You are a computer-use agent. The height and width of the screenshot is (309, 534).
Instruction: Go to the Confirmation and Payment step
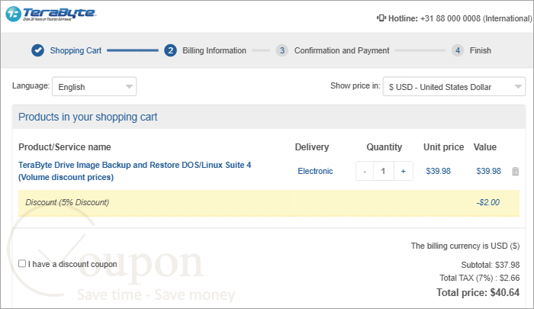pos(342,50)
